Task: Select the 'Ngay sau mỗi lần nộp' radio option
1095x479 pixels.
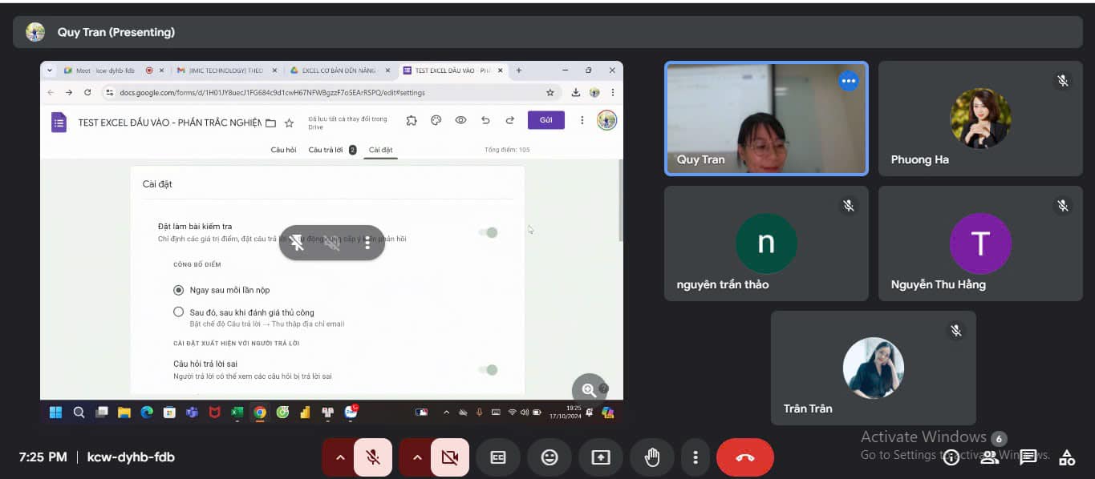Action: (x=178, y=290)
